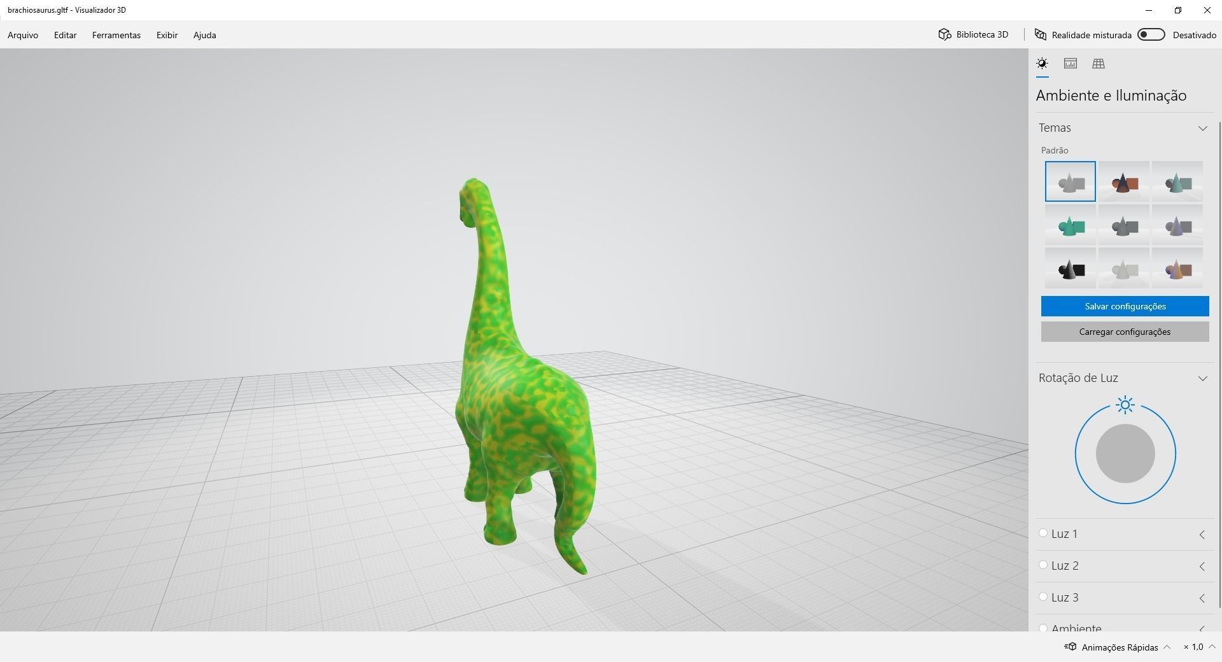Expand the Luz 1 settings arrow

tap(1202, 535)
